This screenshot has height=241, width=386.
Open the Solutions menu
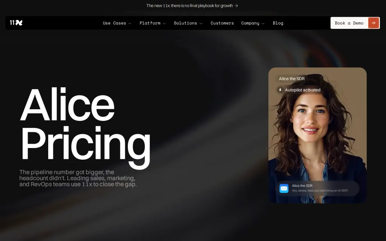[x=188, y=23]
